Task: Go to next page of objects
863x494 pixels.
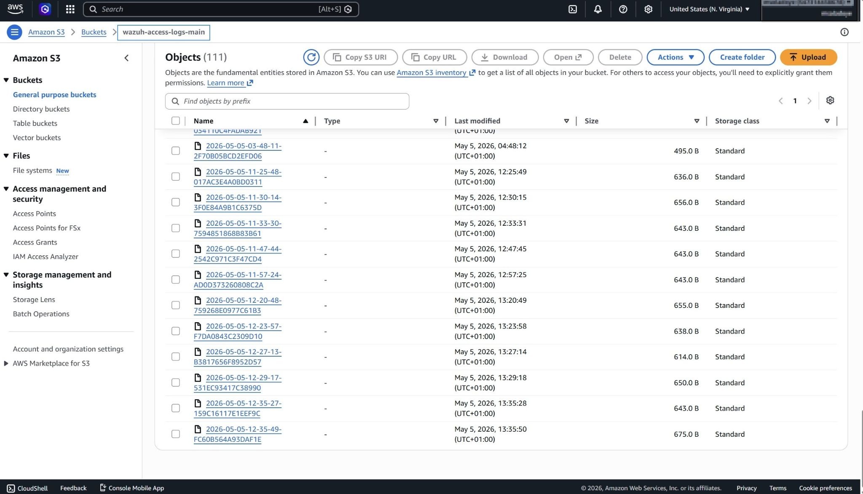Action: click(x=809, y=101)
